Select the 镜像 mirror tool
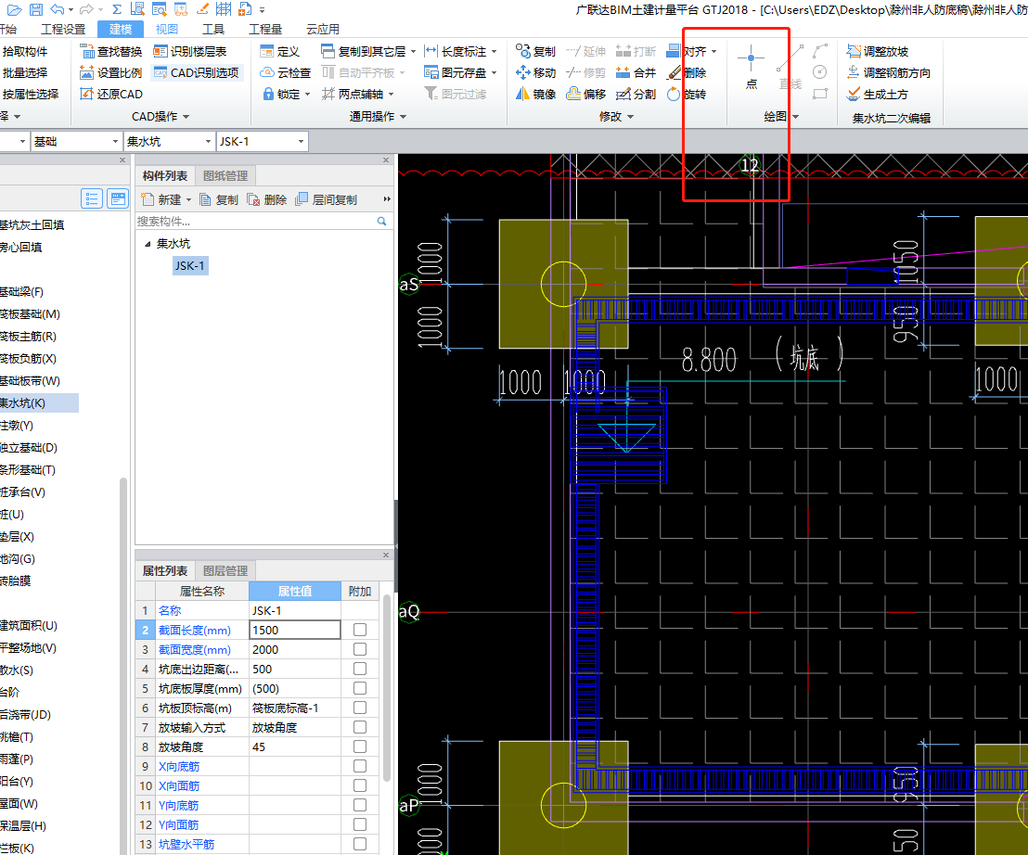This screenshot has width=1028, height=855. pos(535,94)
